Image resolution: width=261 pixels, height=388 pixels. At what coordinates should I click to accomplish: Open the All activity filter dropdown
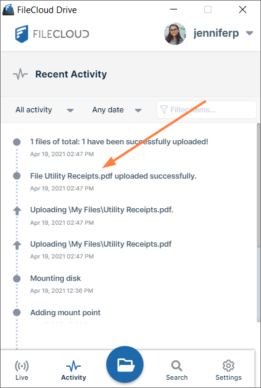click(x=44, y=110)
